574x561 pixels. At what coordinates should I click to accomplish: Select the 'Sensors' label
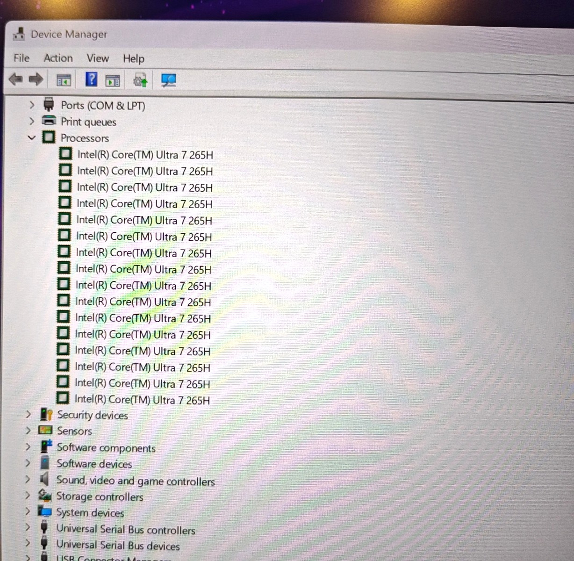click(x=74, y=431)
